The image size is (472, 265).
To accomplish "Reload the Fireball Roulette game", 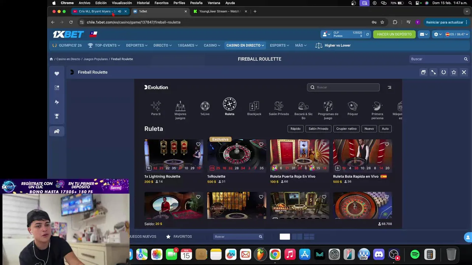I will point(444,72).
